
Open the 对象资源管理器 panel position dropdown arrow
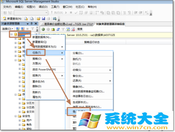[x=28, y=24]
